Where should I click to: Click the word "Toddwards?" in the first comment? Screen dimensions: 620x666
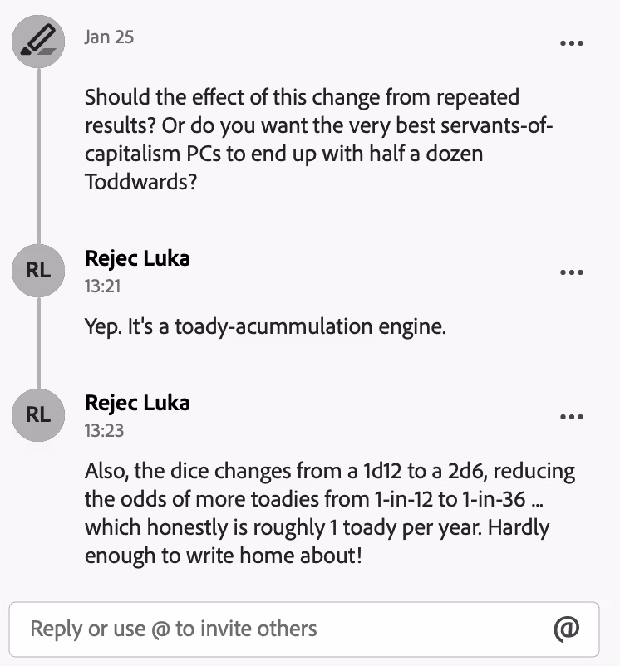[x=140, y=181]
